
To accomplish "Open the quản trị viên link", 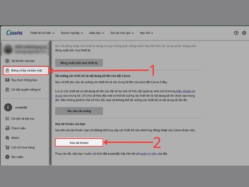I will pyautogui.click(x=149, y=154).
